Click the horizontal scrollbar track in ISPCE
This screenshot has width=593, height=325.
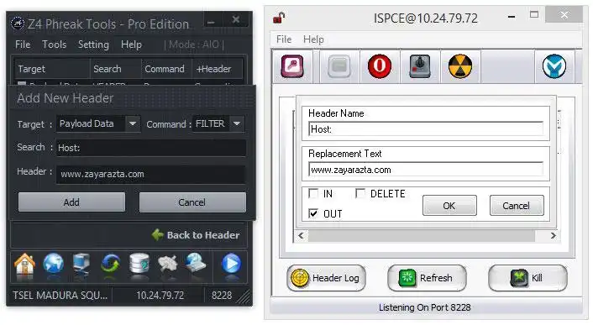coord(422,236)
